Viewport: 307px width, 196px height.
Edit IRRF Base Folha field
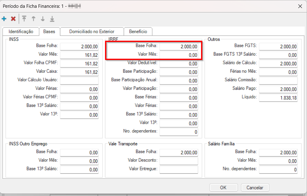tap(179, 47)
